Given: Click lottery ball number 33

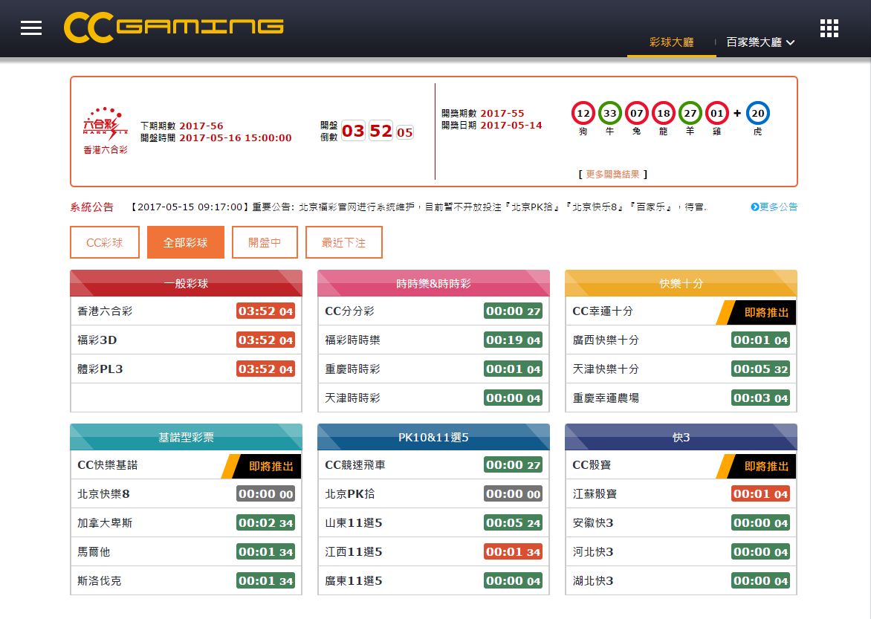Looking at the screenshot, I should click(609, 113).
